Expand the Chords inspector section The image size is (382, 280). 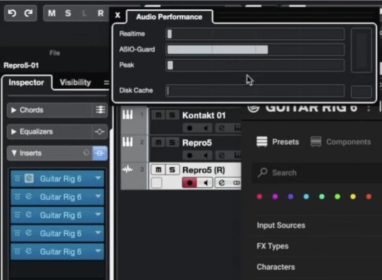point(14,110)
